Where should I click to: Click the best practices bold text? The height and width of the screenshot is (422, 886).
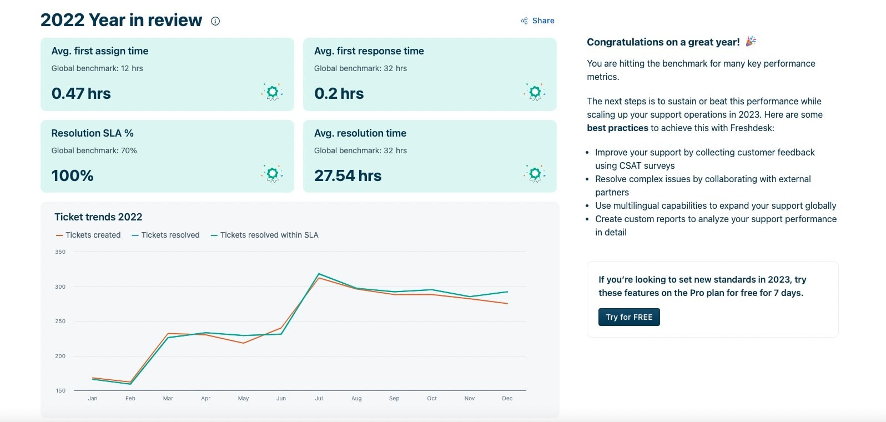617,128
